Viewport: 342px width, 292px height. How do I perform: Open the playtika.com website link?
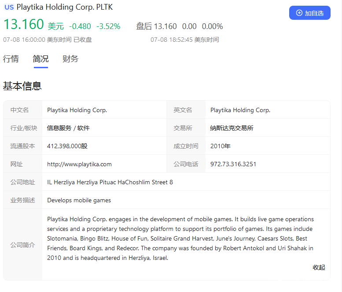click(79, 164)
